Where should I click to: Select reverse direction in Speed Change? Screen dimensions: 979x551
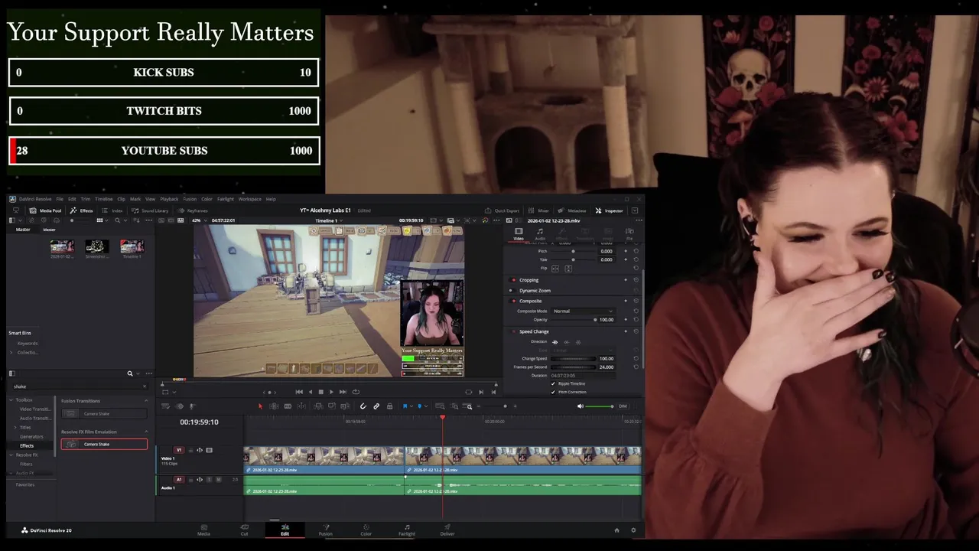click(x=567, y=342)
